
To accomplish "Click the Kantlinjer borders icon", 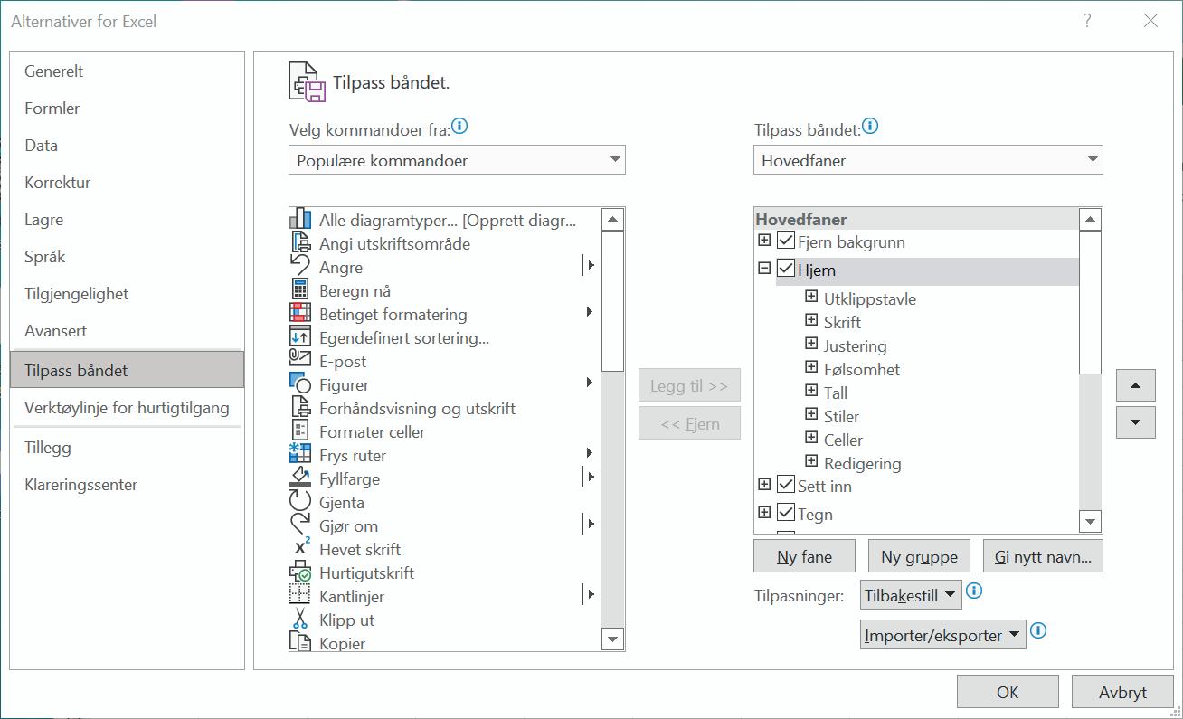I will (x=300, y=596).
